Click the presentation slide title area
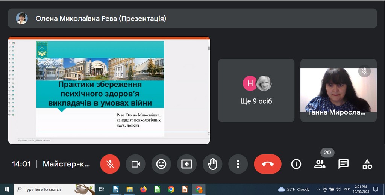 (100, 94)
